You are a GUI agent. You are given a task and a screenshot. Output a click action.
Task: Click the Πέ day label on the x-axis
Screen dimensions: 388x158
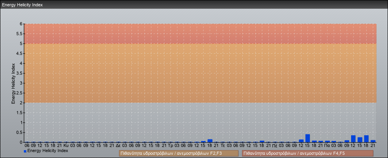pyautogui.click(x=275, y=145)
